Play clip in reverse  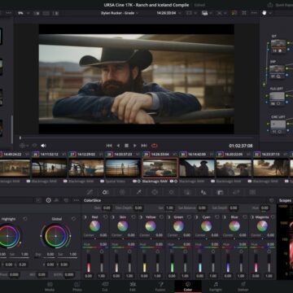pos(118,146)
